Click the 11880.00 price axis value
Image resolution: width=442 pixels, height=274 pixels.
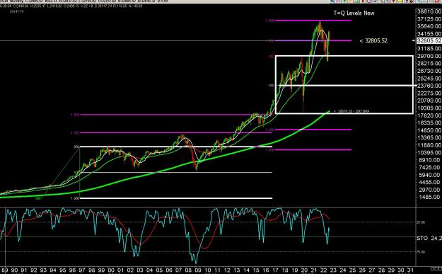point(429,145)
